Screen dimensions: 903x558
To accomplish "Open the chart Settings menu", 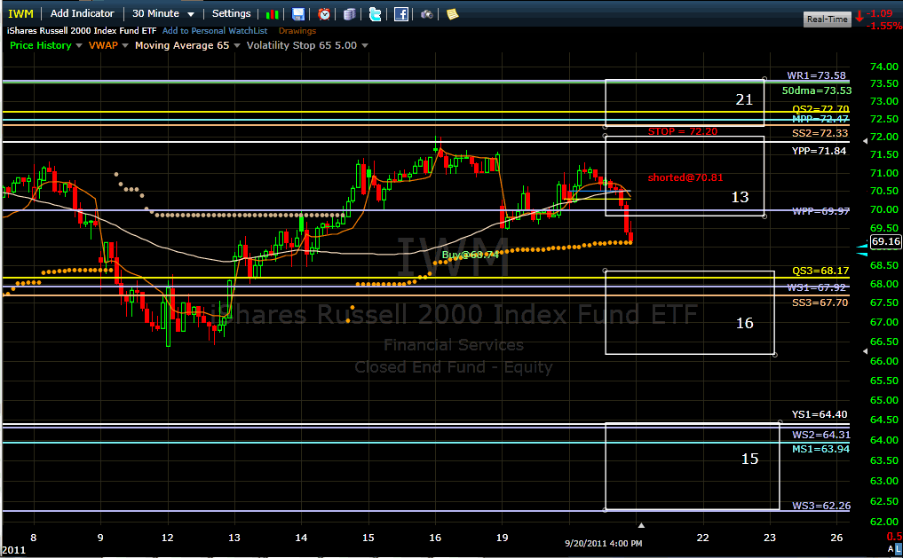I will pyautogui.click(x=232, y=13).
